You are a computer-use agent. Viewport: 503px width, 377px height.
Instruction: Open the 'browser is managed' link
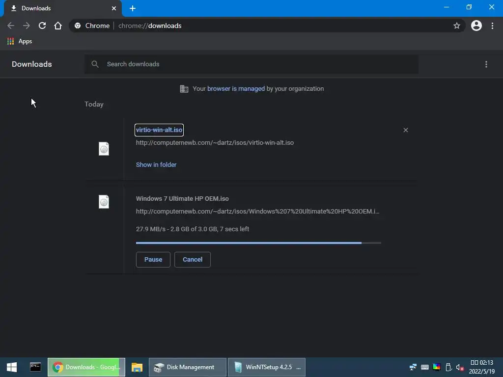pos(236,89)
